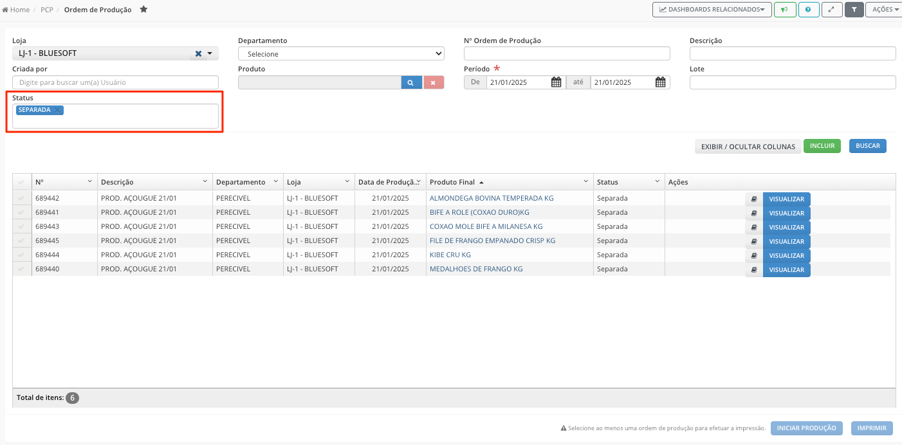Visualizar order 689444

(787, 256)
